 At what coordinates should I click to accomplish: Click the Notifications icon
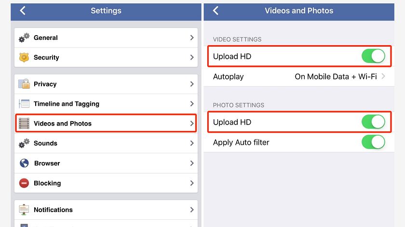24,210
